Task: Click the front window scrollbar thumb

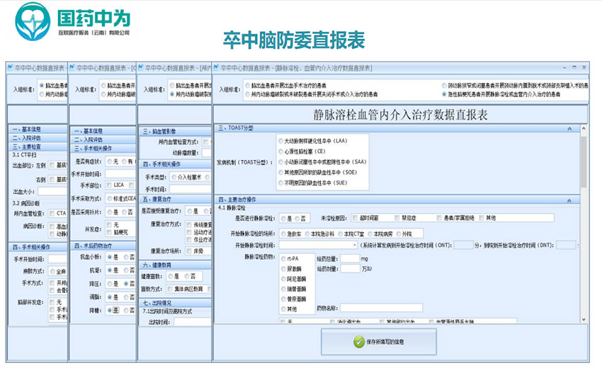Action: coord(583,162)
